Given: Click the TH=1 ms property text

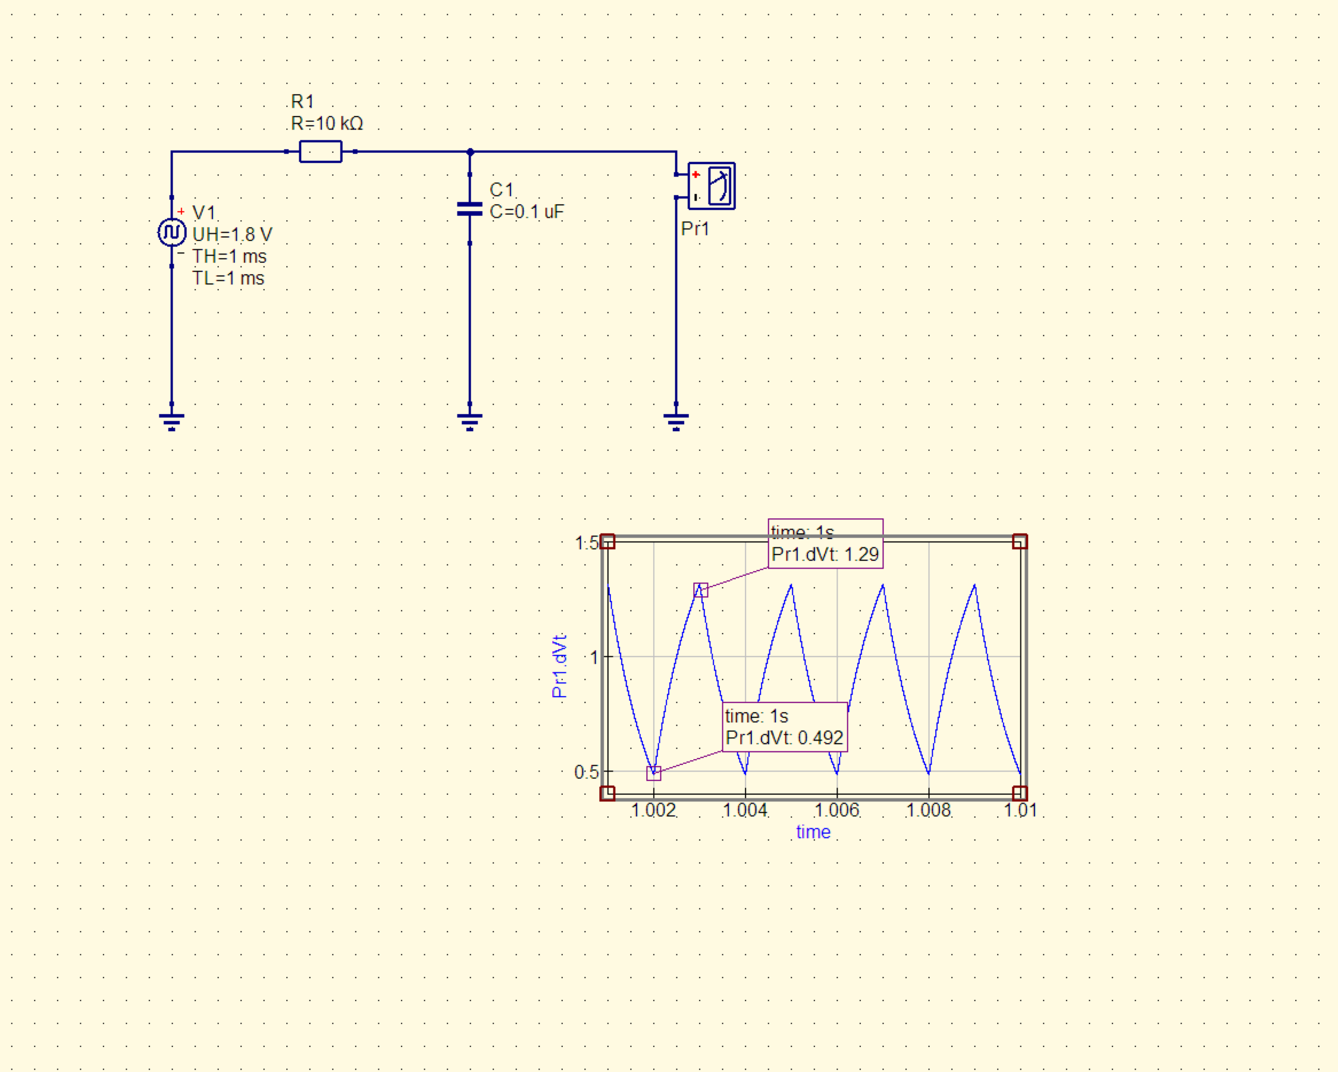Looking at the screenshot, I should (x=229, y=256).
